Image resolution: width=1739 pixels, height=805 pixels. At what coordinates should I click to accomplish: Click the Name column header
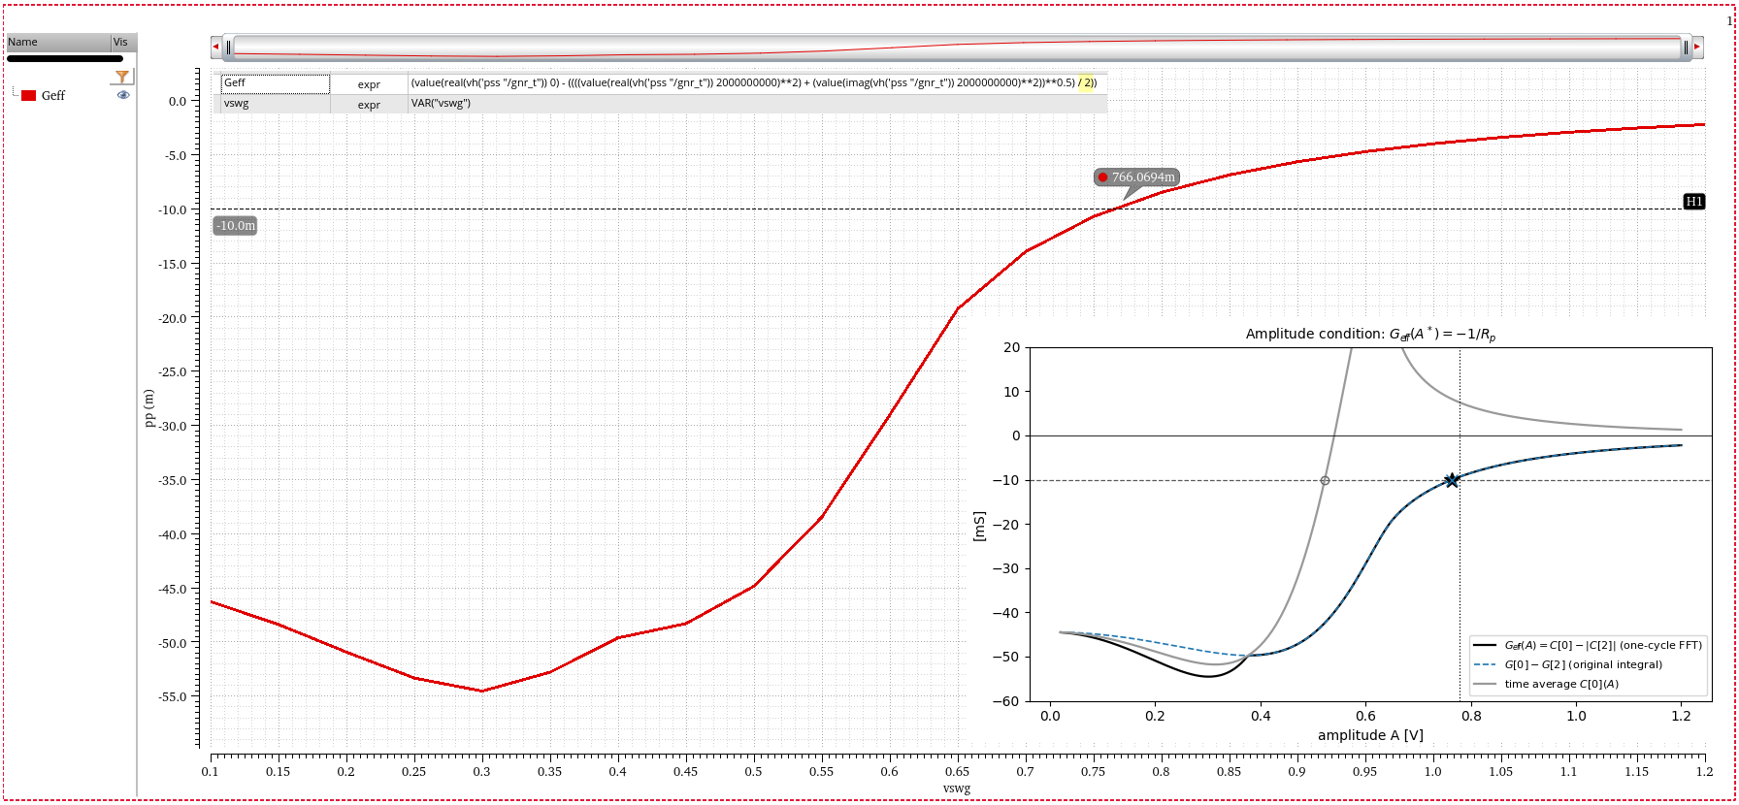58,42
